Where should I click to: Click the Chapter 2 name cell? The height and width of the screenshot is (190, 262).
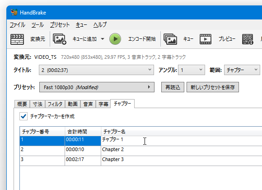click(182, 151)
